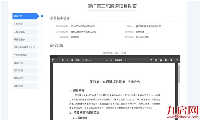Open file icon in PDF toolbar
Image resolution: width=200 pixels, height=120 pixels.
pyautogui.click(x=156, y=60)
